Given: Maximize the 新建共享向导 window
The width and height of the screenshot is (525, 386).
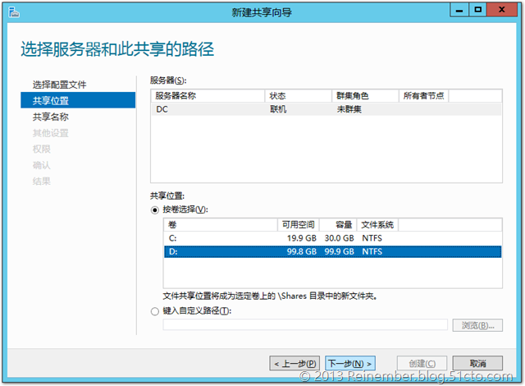Looking at the screenshot, I should tap(477, 10).
